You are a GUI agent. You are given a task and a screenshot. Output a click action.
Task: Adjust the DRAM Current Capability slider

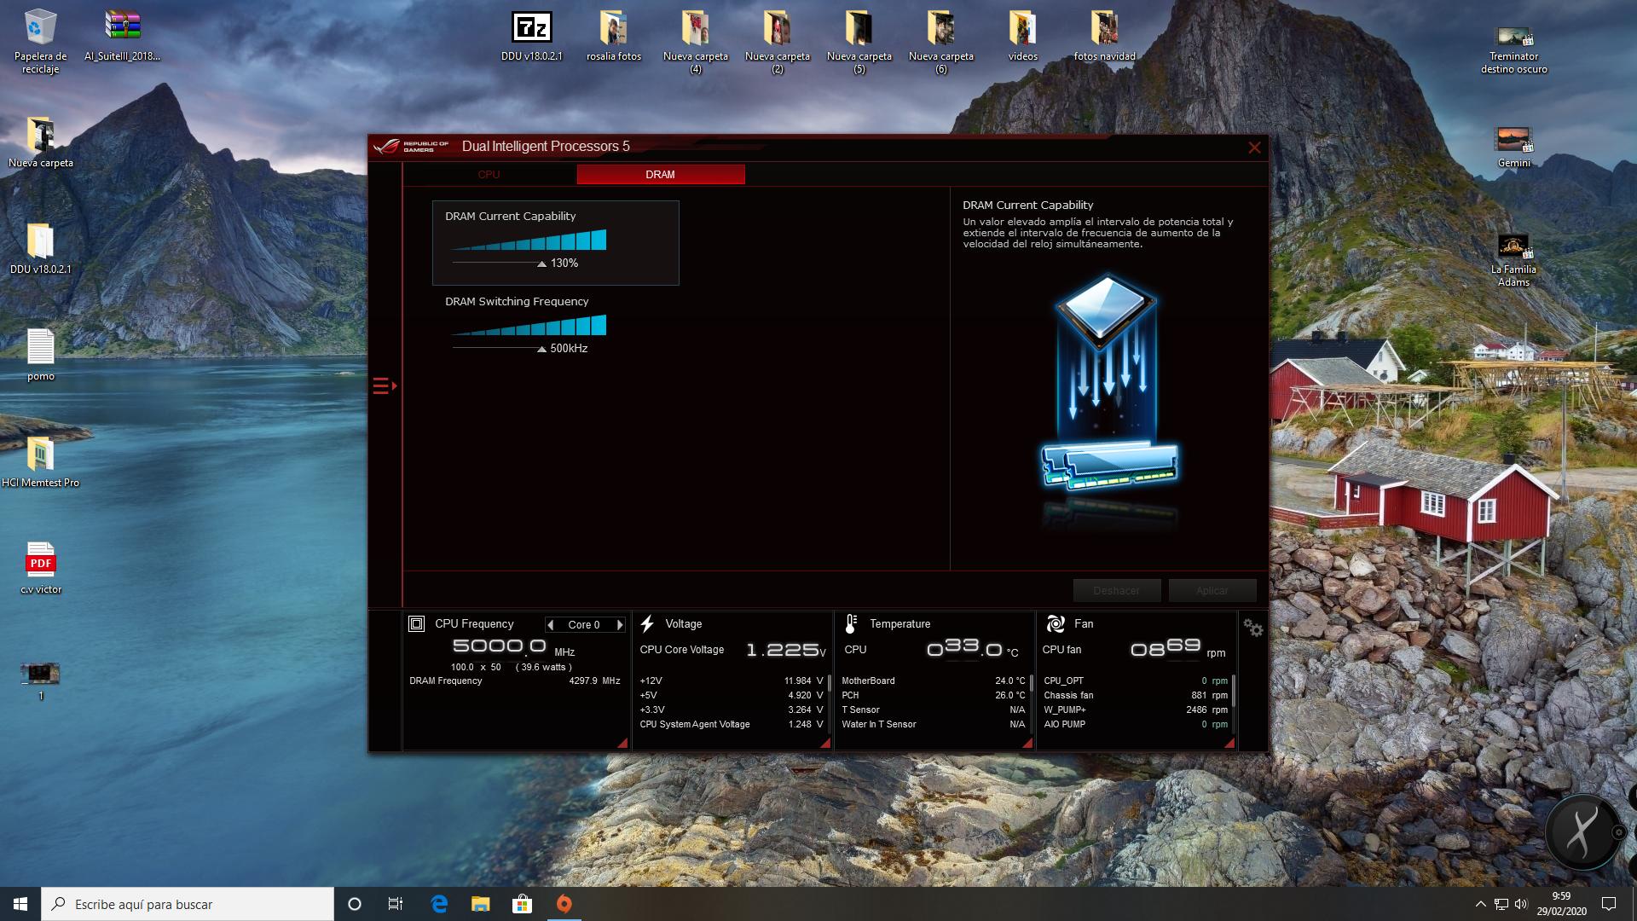pos(541,264)
